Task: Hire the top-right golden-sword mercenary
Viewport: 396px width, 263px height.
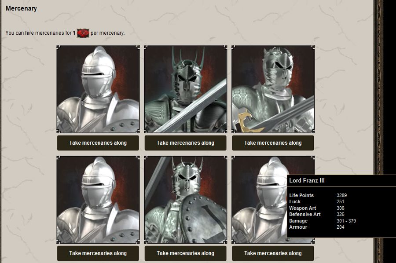Action: pyautogui.click(x=273, y=142)
